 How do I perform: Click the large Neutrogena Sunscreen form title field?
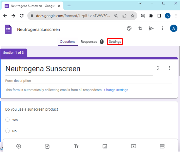pyautogui.click(x=79, y=69)
